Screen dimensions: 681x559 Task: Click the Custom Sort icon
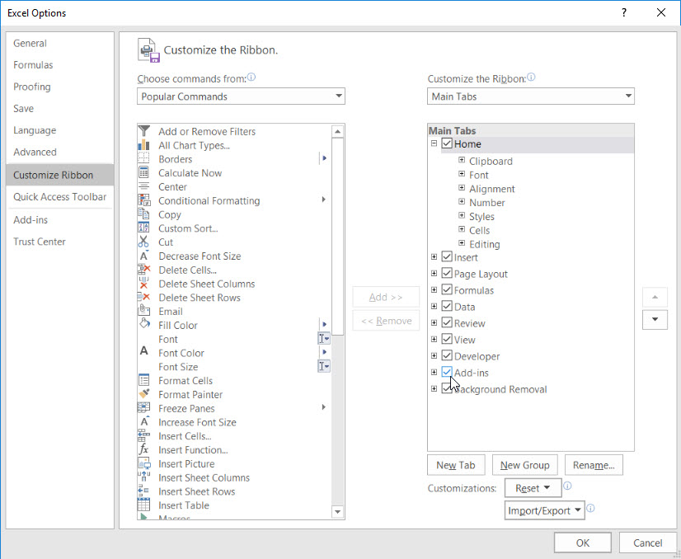coord(143,228)
